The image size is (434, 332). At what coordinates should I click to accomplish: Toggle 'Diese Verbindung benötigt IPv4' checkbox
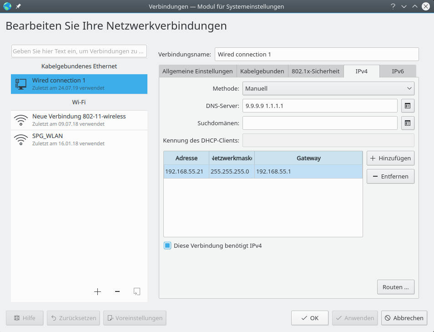click(x=167, y=246)
